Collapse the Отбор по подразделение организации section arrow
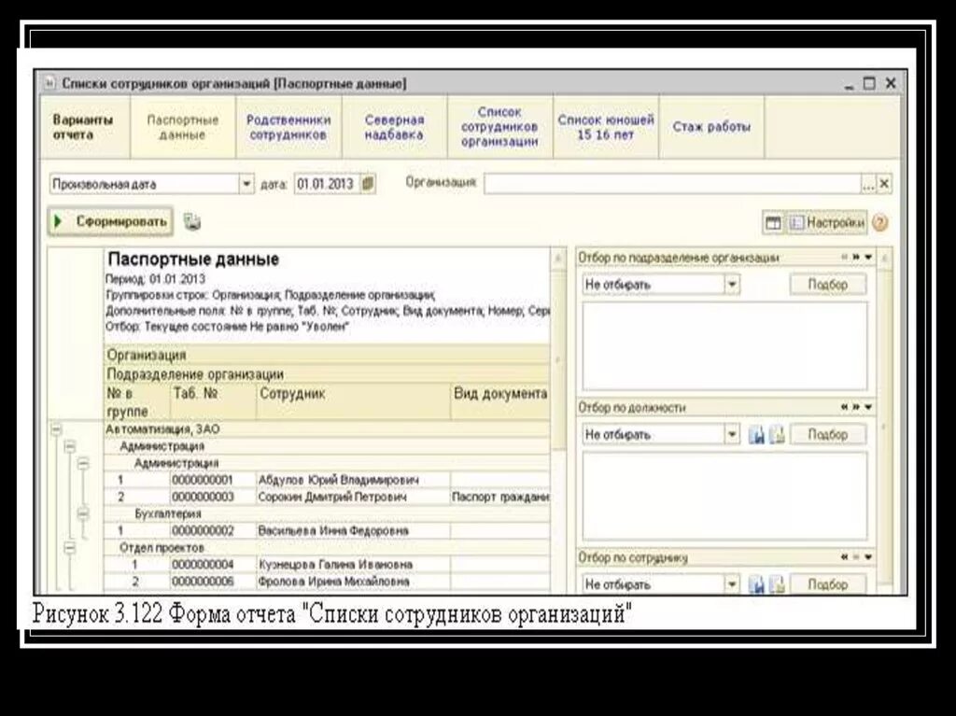Viewport: 956px width, 716px height. (x=869, y=258)
